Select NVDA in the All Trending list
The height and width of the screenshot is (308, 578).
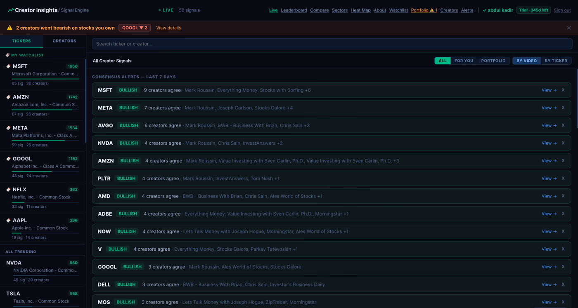click(x=43, y=271)
